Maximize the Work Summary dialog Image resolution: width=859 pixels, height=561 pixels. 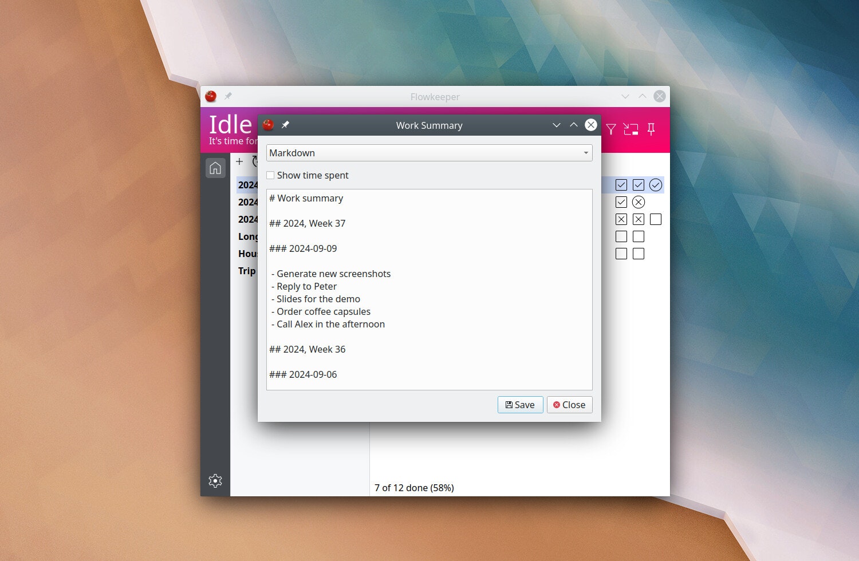coord(573,125)
